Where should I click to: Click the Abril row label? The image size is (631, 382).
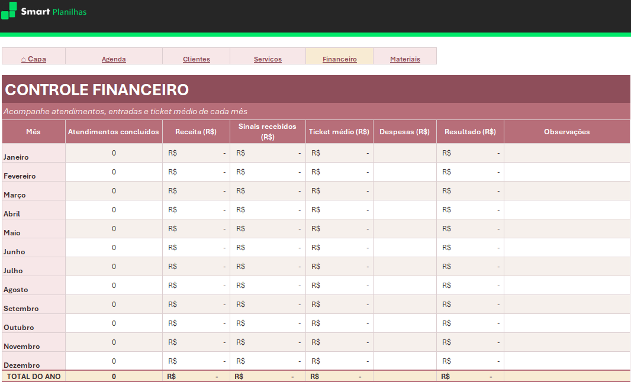click(x=33, y=209)
